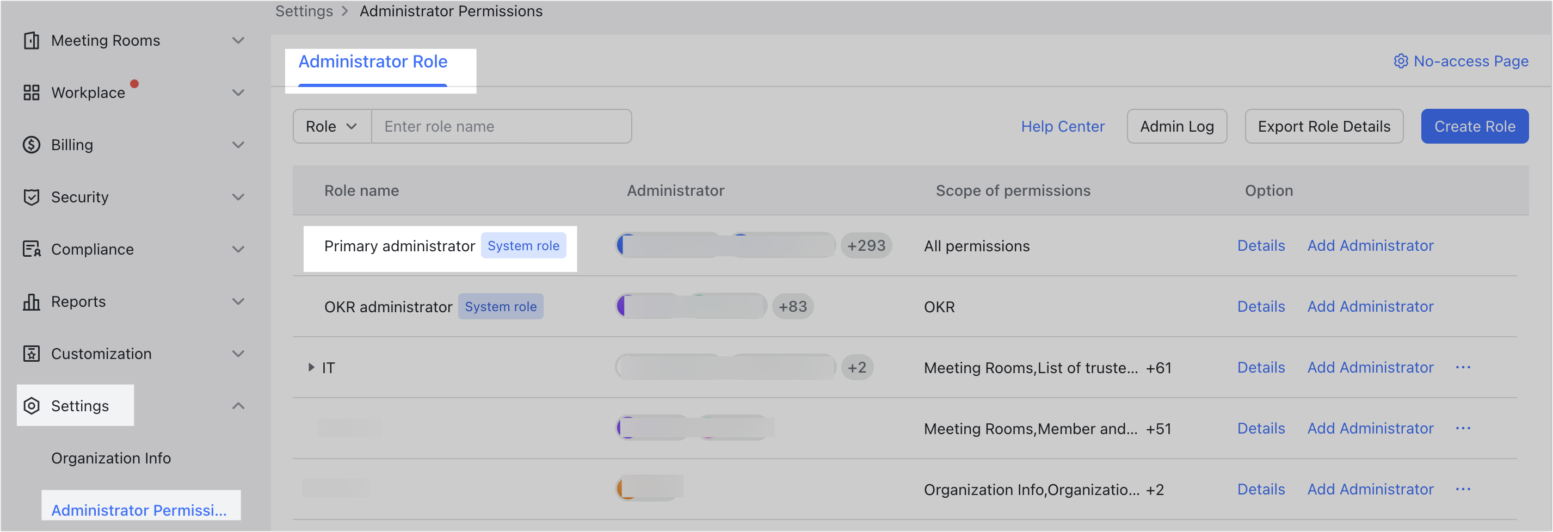
Task: Click Add Administrator for Primary administrator
Action: 1370,245
